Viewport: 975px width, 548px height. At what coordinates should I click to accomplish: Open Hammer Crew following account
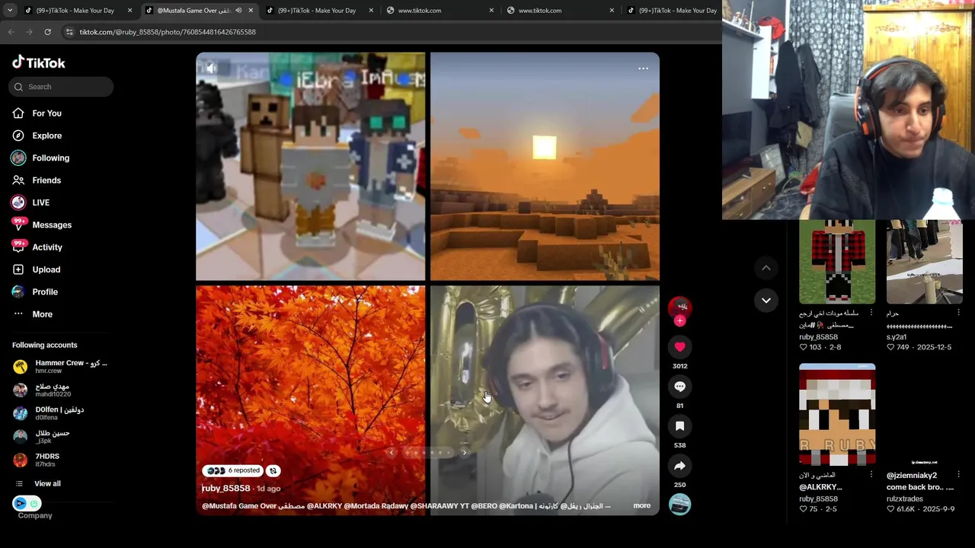tap(60, 366)
